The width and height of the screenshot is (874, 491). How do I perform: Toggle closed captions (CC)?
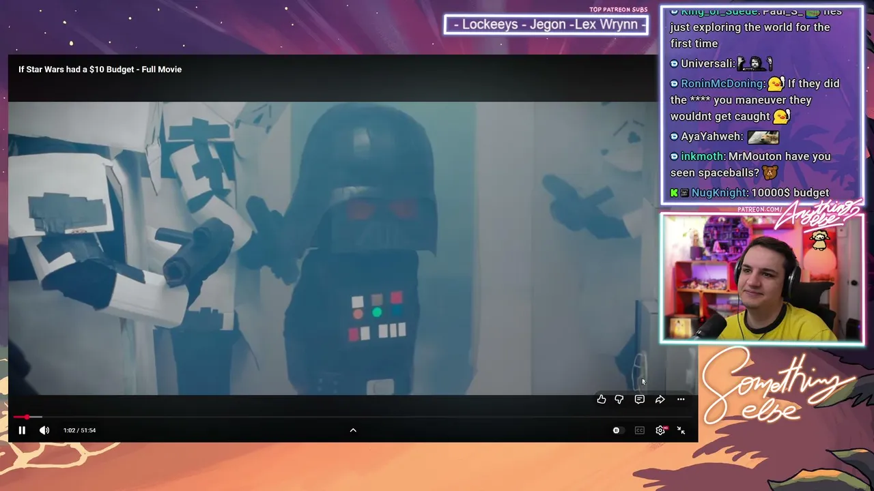click(640, 430)
